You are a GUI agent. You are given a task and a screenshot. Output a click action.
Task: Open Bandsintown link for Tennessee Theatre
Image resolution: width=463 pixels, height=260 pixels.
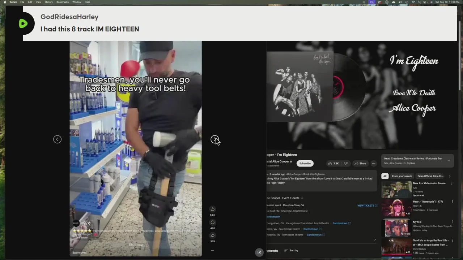[316, 235]
